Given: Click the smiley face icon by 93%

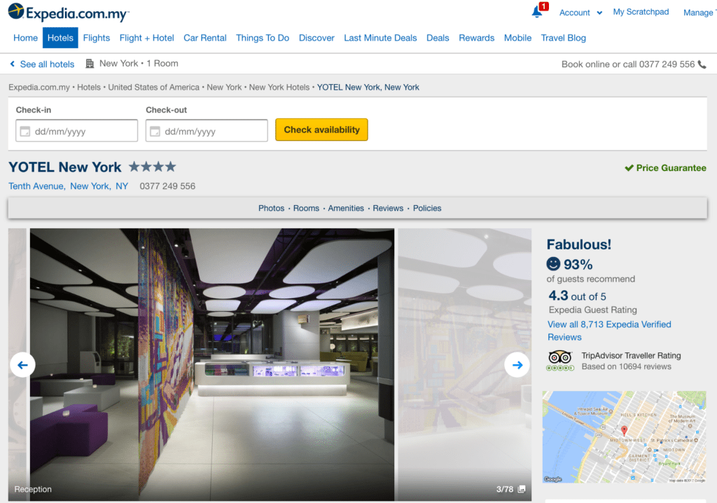Looking at the screenshot, I should (553, 264).
